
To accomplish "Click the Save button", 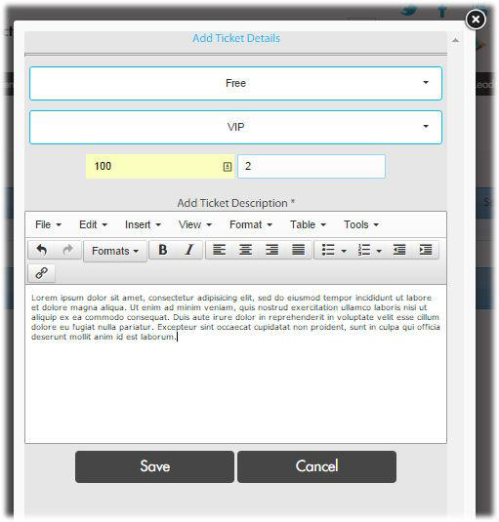I will tap(154, 466).
